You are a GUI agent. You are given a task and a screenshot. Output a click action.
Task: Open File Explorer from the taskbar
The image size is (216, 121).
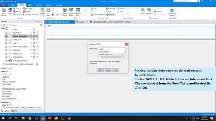[23, 118]
